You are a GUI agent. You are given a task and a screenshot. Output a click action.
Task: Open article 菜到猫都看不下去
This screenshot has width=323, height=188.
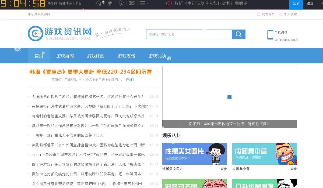click(88, 145)
